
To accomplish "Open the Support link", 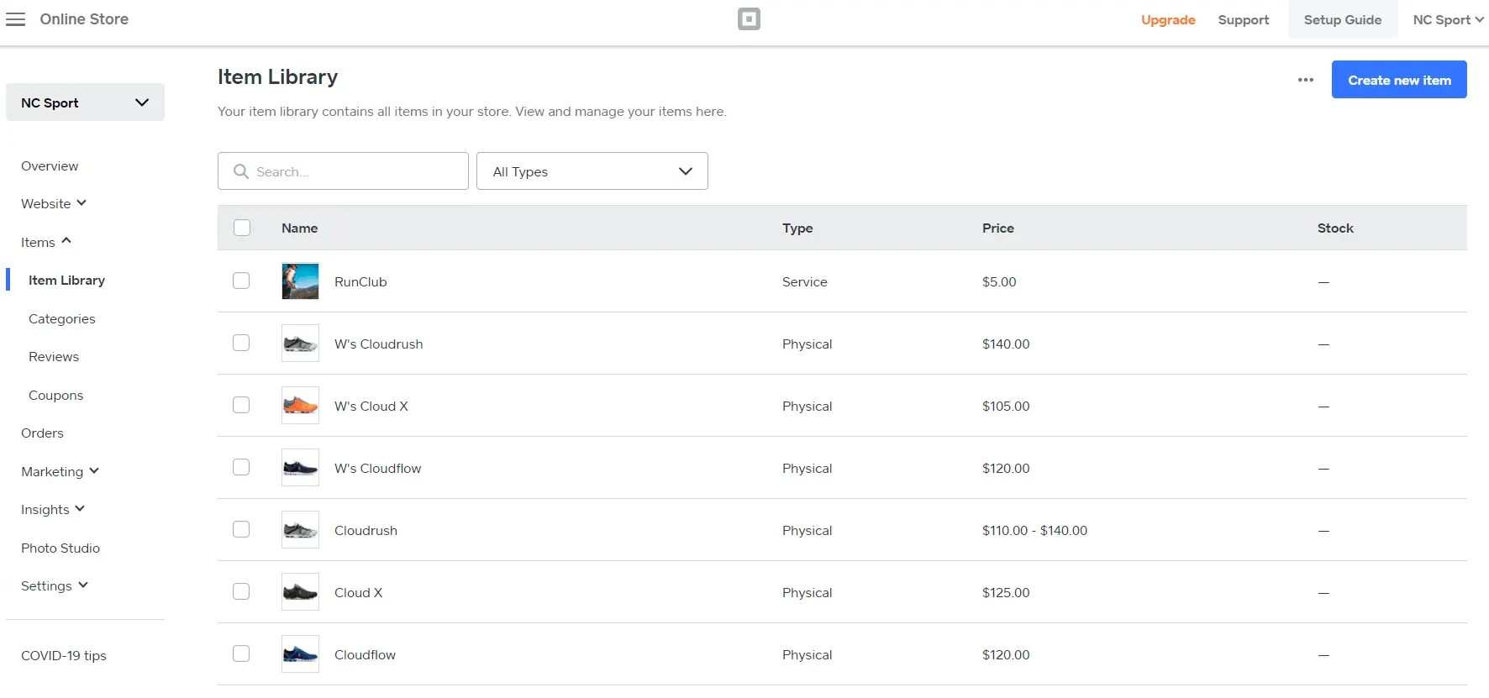I will tap(1244, 19).
